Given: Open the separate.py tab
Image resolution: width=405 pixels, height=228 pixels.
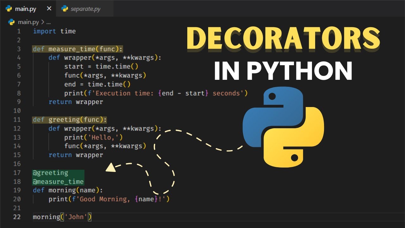Looking at the screenshot, I should tap(84, 9).
